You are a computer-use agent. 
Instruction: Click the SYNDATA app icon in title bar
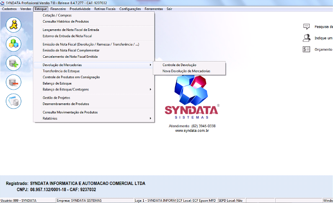coord(3,3)
